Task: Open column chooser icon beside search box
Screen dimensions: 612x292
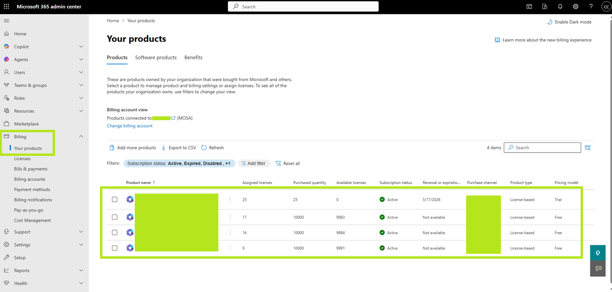Action: click(x=588, y=148)
